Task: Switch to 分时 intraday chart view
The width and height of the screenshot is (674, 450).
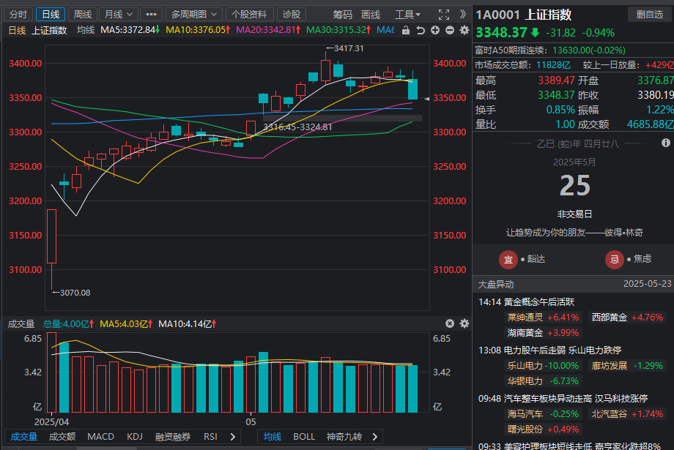Action: pos(18,14)
